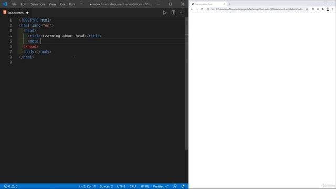Screen dimensions: 336x189
Task: Close the browser tab
Action: pyautogui.click(x=224, y=4)
